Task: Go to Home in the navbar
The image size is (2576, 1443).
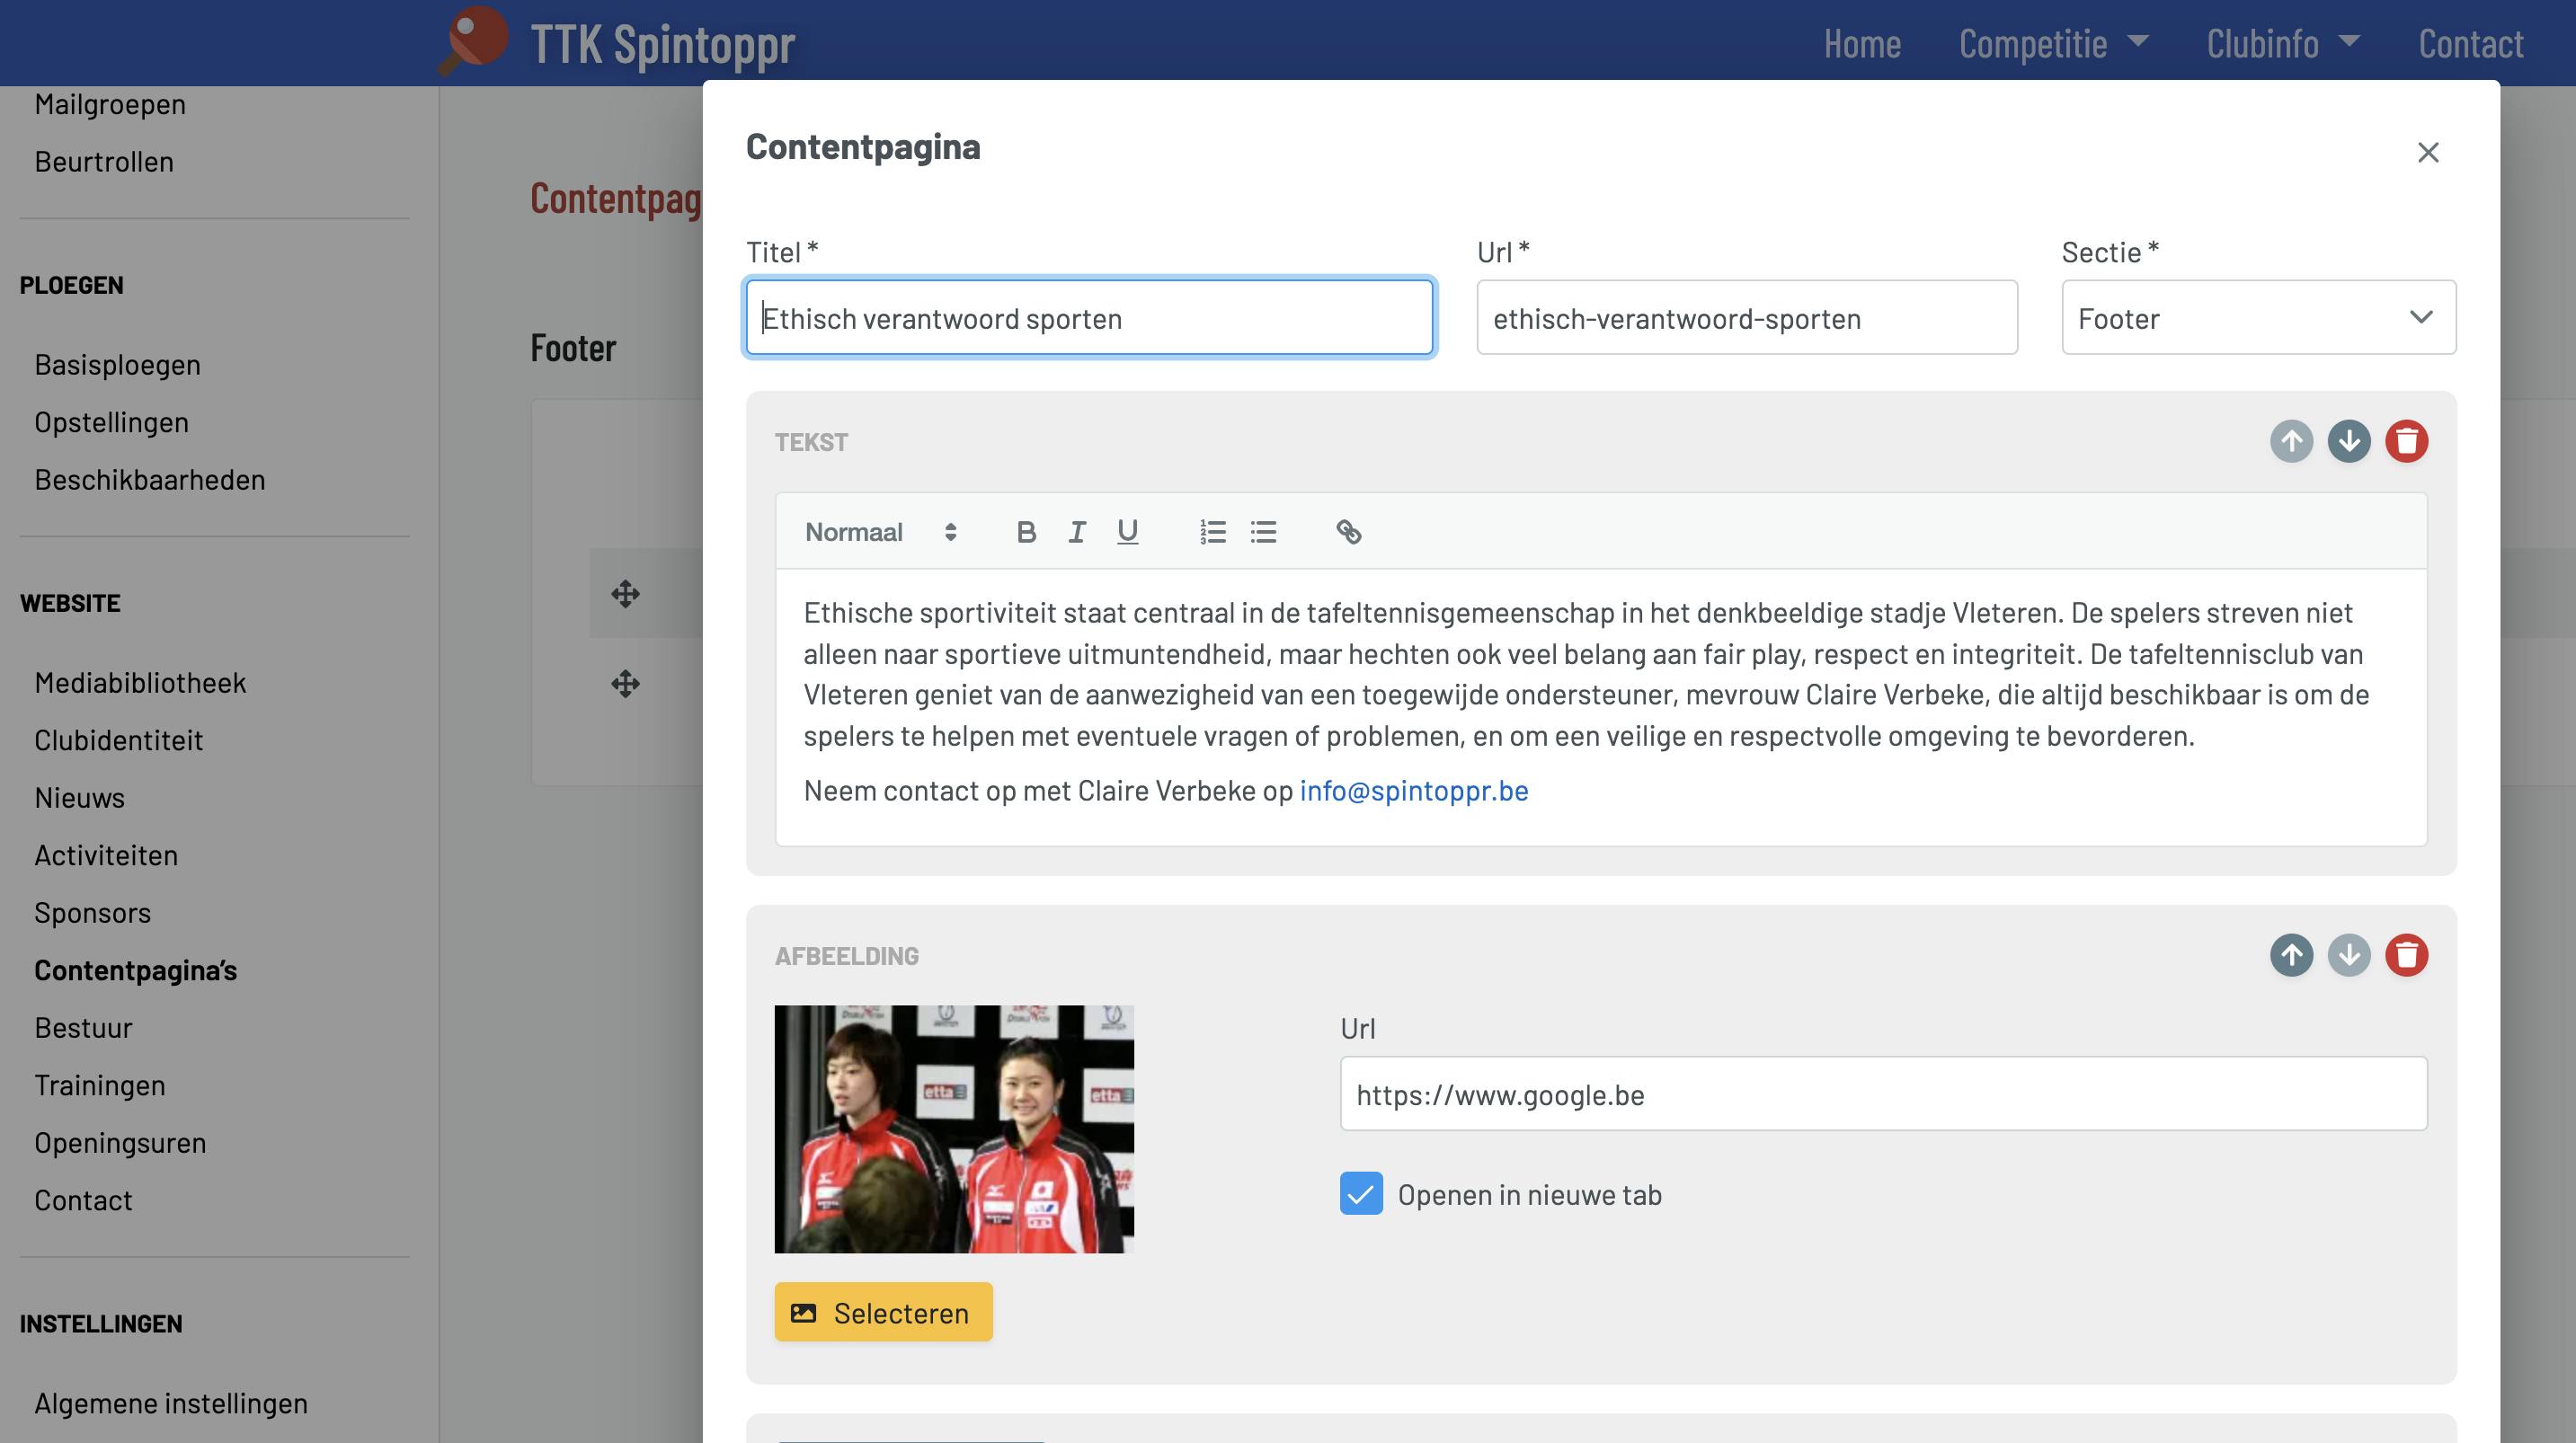Action: pos(1862,43)
